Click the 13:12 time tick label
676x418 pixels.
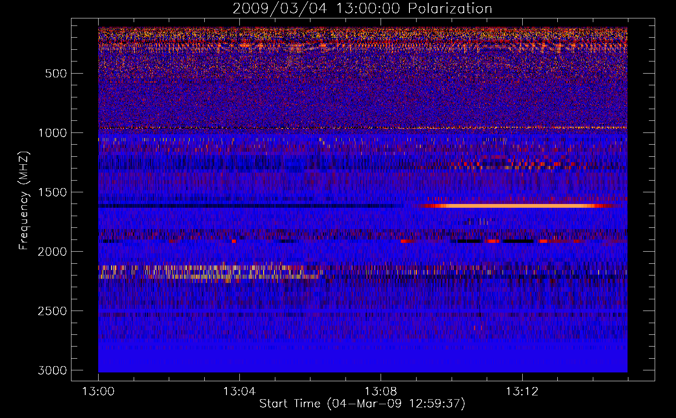[522, 392]
